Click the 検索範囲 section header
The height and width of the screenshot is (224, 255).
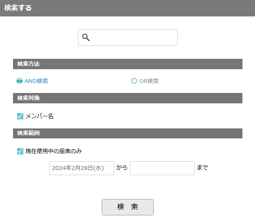[x=128, y=133]
